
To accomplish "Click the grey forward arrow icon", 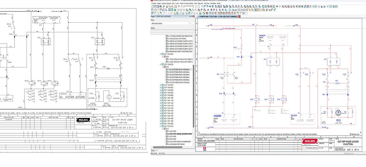I will tap(279, 7).
